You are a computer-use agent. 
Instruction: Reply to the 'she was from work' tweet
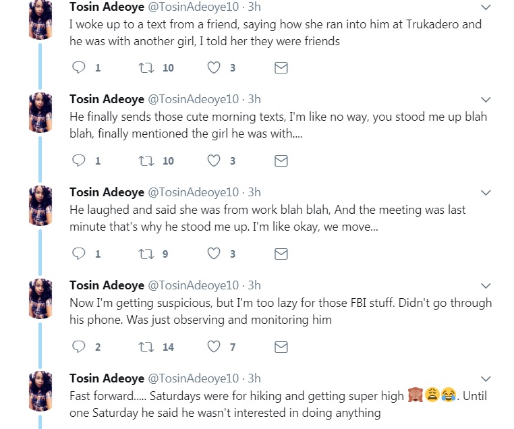pos(78,254)
